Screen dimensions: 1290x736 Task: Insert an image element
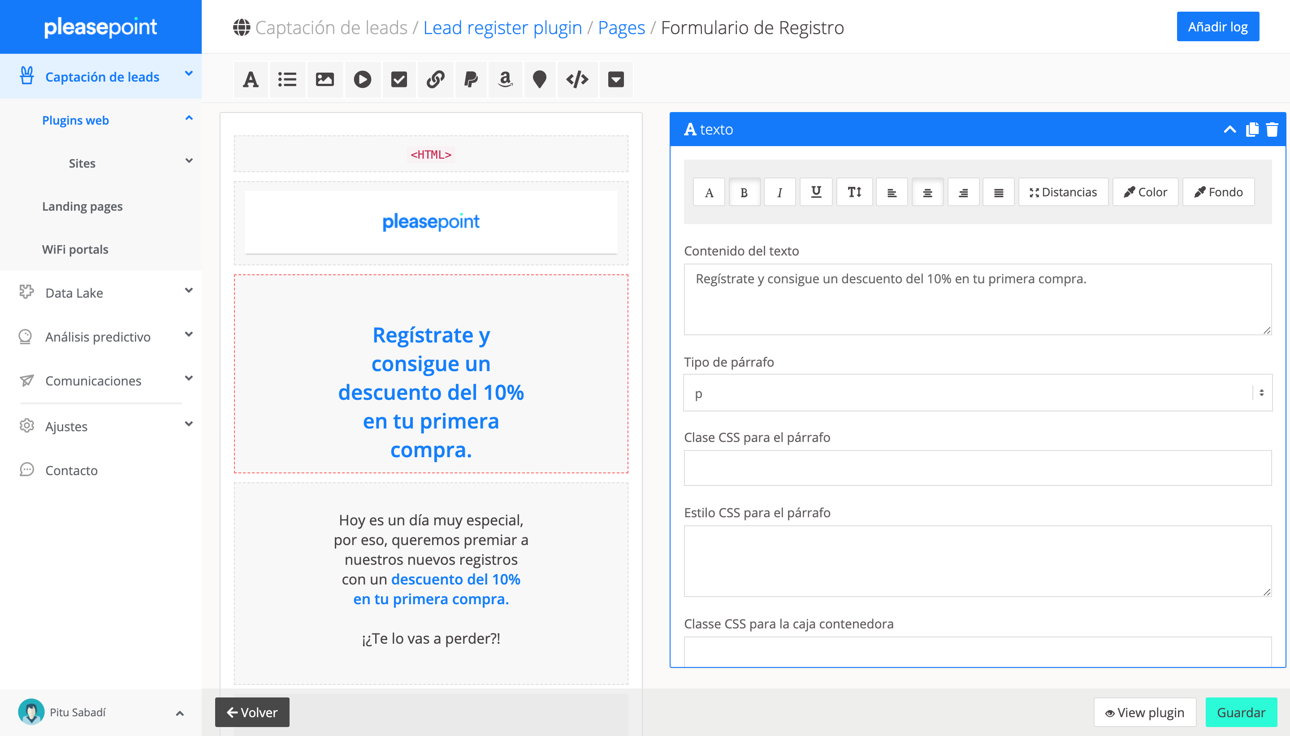coord(325,79)
